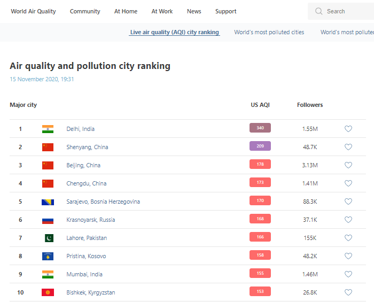
Task: Click the India flag beside Delhi
Action: (48, 129)
